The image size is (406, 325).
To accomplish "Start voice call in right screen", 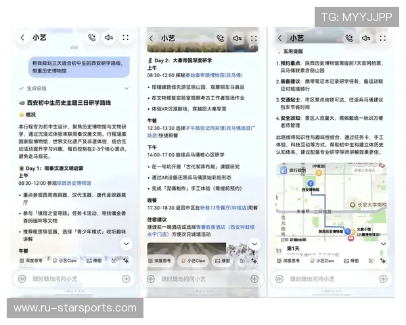I will [x=349, y=39].
